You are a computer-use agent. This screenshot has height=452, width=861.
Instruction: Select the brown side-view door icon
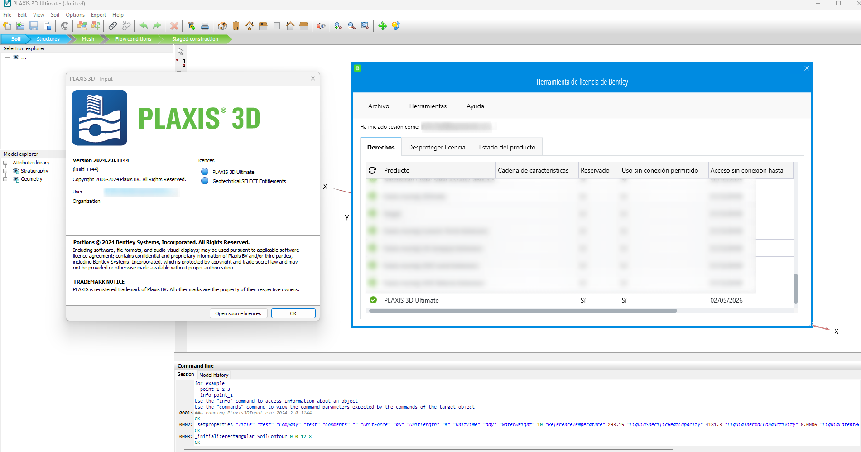coord(236,26)
